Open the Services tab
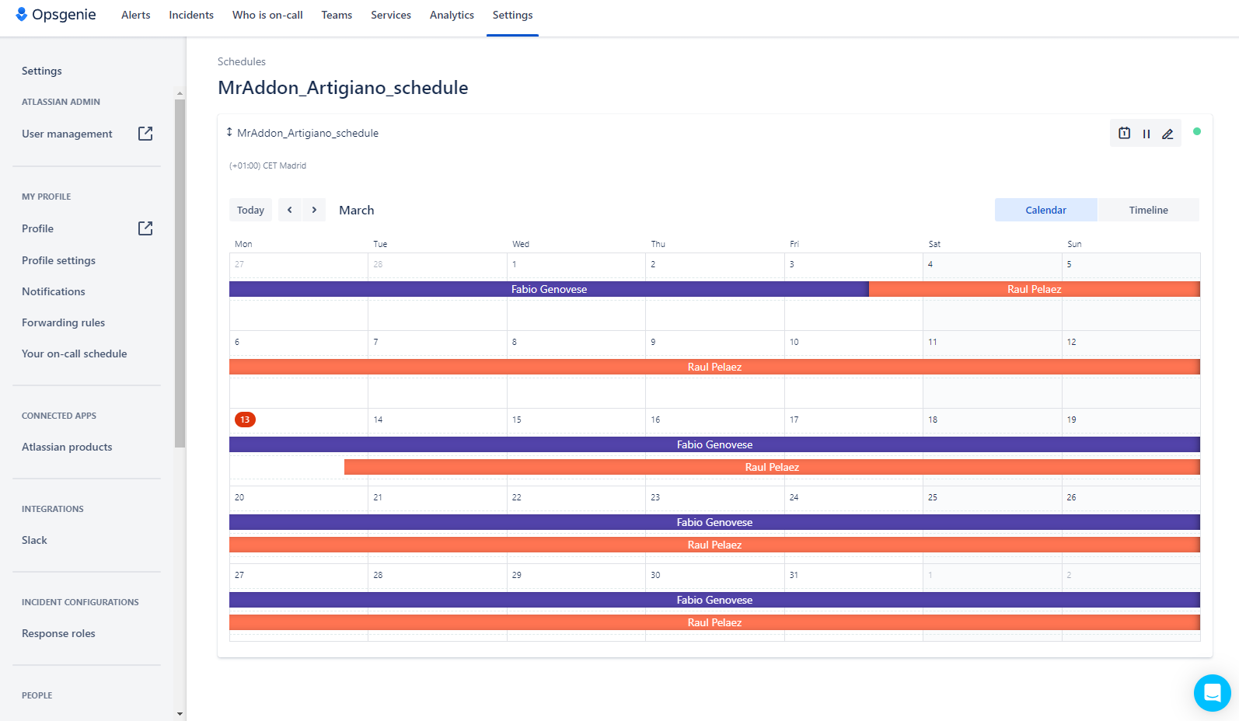This screenshot has width=1239, height=721. pyautogui.click(x=391, y=15)
